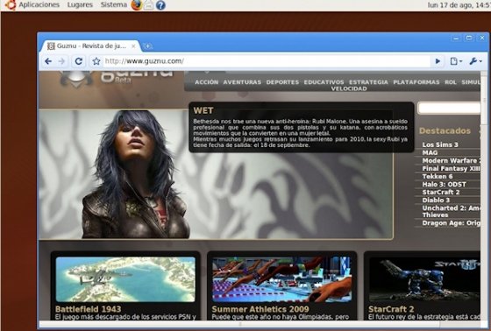Open a new tab with the plus button

[x=147, y=46]
